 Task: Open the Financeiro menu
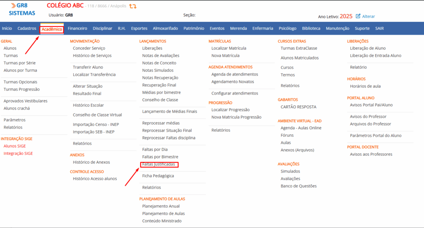click(x=77, y=28)
